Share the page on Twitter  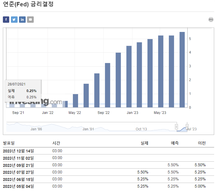coord(14,20)
